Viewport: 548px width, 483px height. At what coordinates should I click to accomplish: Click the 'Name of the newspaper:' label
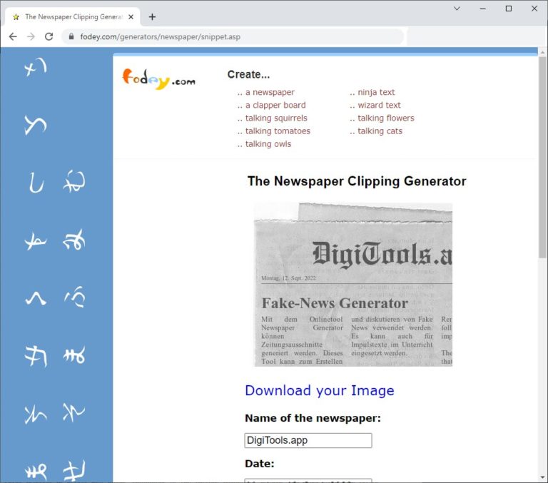point(313,418)
